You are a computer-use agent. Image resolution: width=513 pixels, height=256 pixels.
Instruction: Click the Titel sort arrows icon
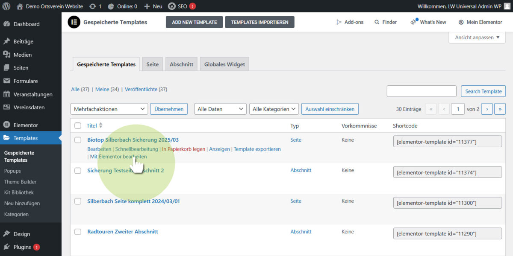(x=101, y=125)
